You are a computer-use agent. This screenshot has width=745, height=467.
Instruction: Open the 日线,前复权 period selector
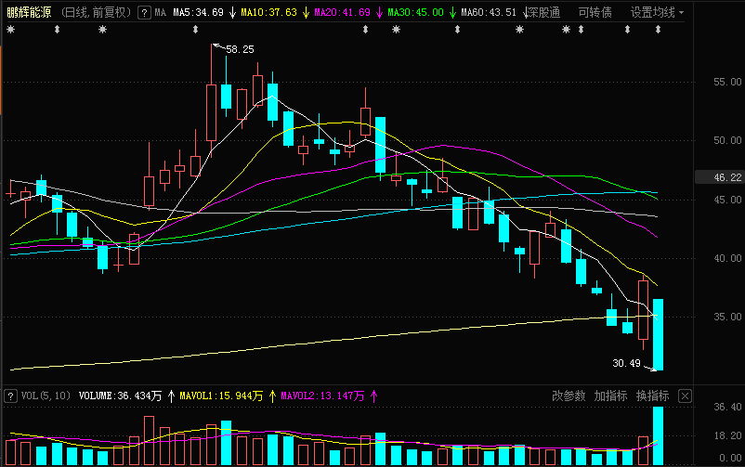pos(96,13)
